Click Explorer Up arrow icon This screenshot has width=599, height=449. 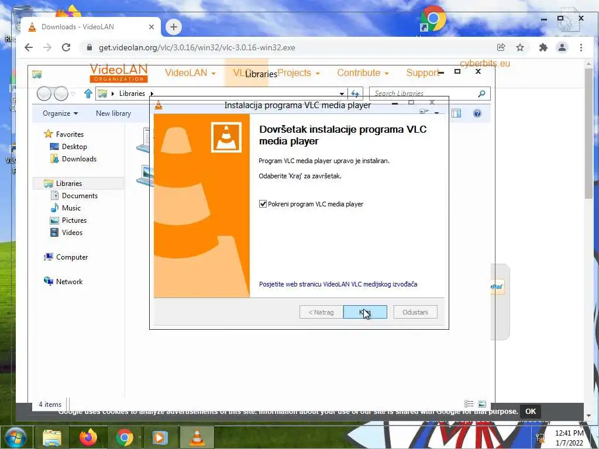[x=88, y=93]
